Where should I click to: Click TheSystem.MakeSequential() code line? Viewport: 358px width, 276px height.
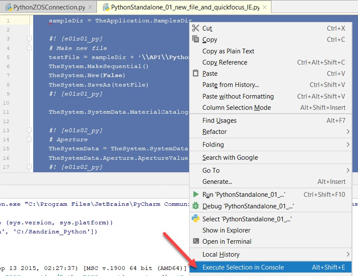99,66
